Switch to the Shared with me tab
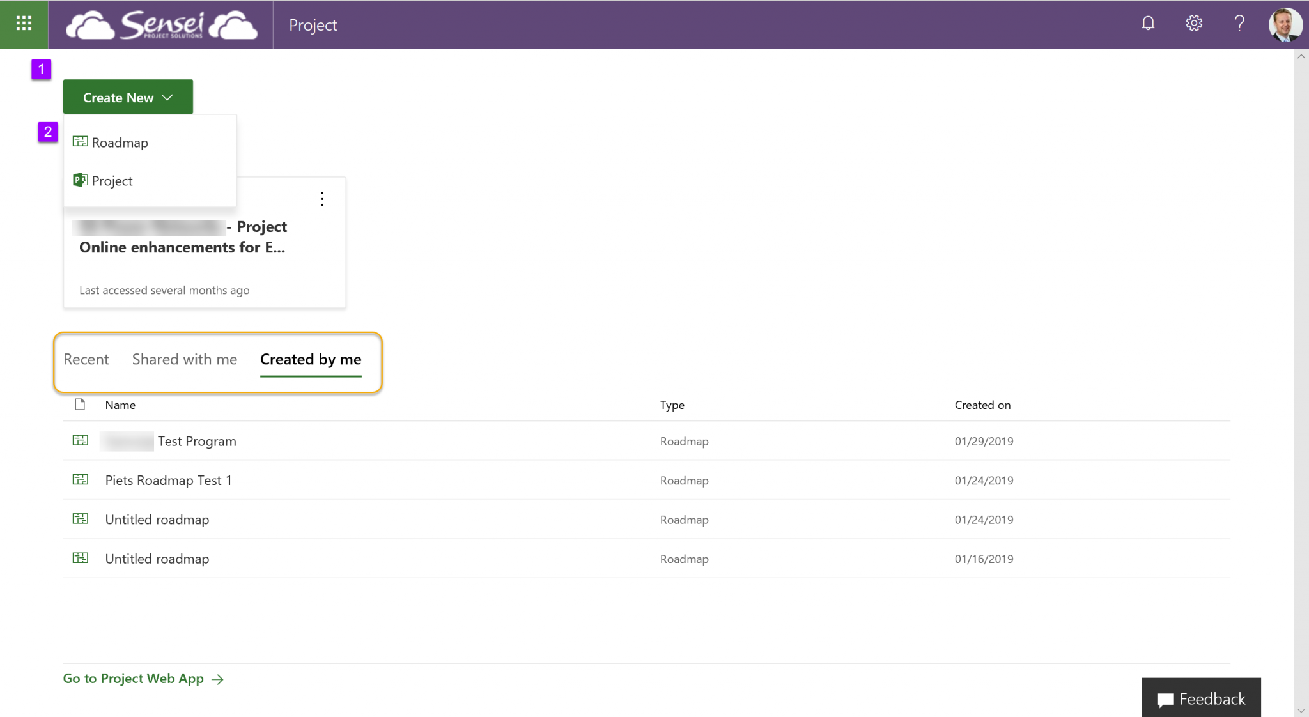Image resolution: width=1309 pixels, height=717 pixels. (x=184, y=359)
